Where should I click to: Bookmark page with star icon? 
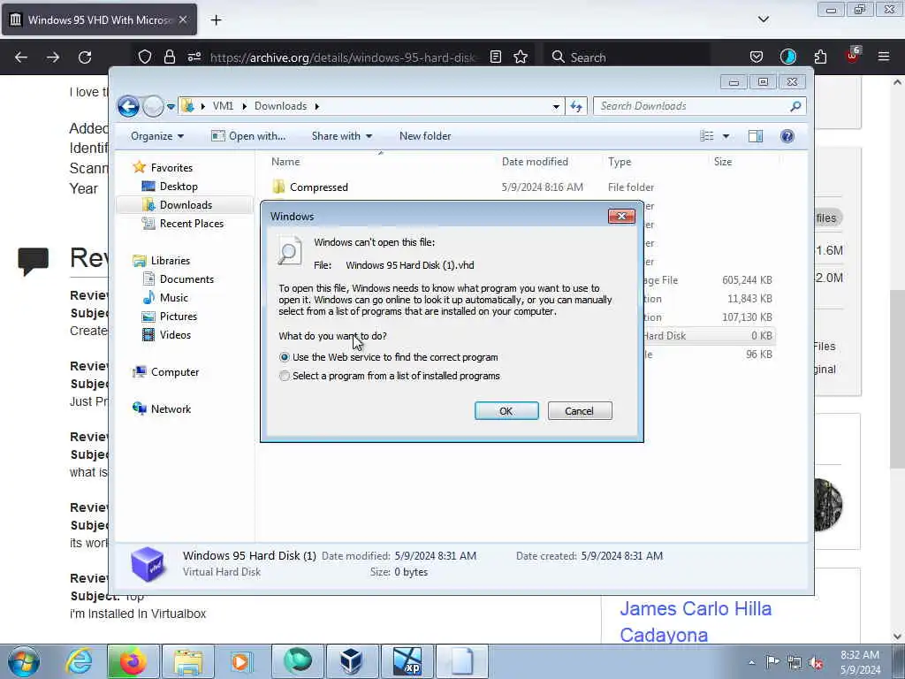(x=521, y=57)
